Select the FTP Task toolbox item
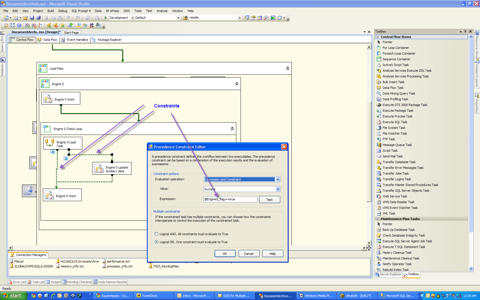 (389, 139)
